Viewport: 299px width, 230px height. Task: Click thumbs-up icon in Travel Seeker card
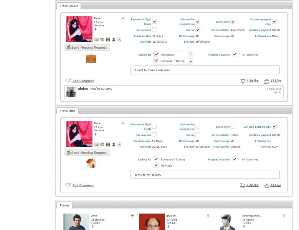point(266,81)
